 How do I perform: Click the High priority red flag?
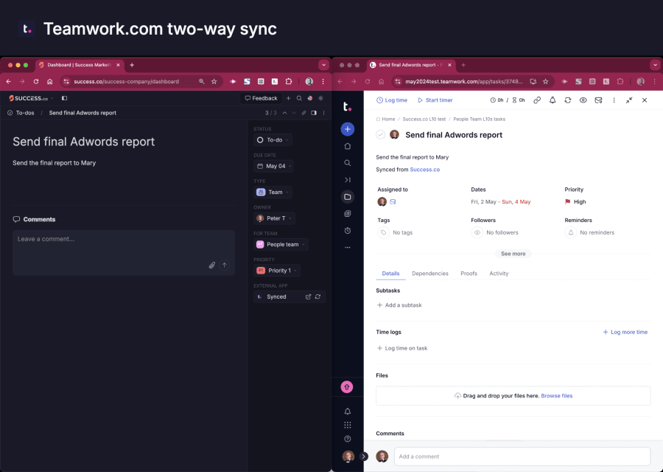pyautogui.click(x=567, y=202)
